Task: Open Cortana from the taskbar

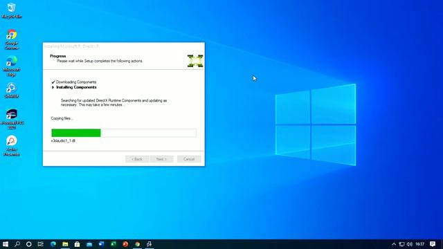Action: [29, 244]
